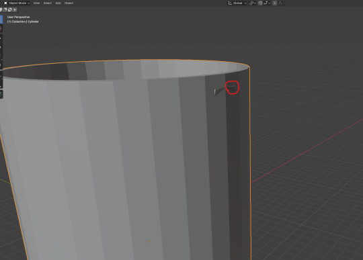Open the proportional editing falloff dropdown
The image size is (363, 260).
click(281, 3)
